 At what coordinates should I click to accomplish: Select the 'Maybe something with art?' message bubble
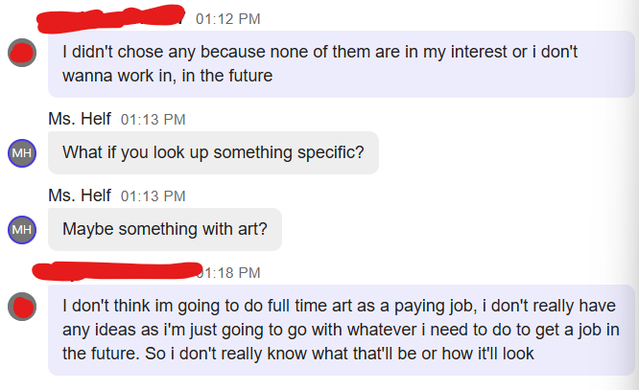tap(165, 230)
